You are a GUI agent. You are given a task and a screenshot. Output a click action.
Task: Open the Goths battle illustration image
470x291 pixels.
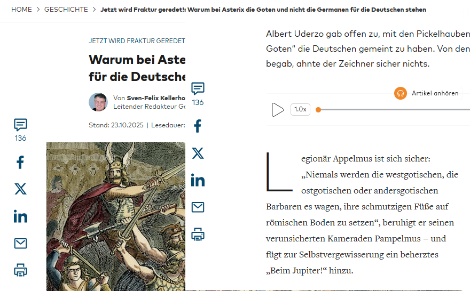[x=116, y=216]
